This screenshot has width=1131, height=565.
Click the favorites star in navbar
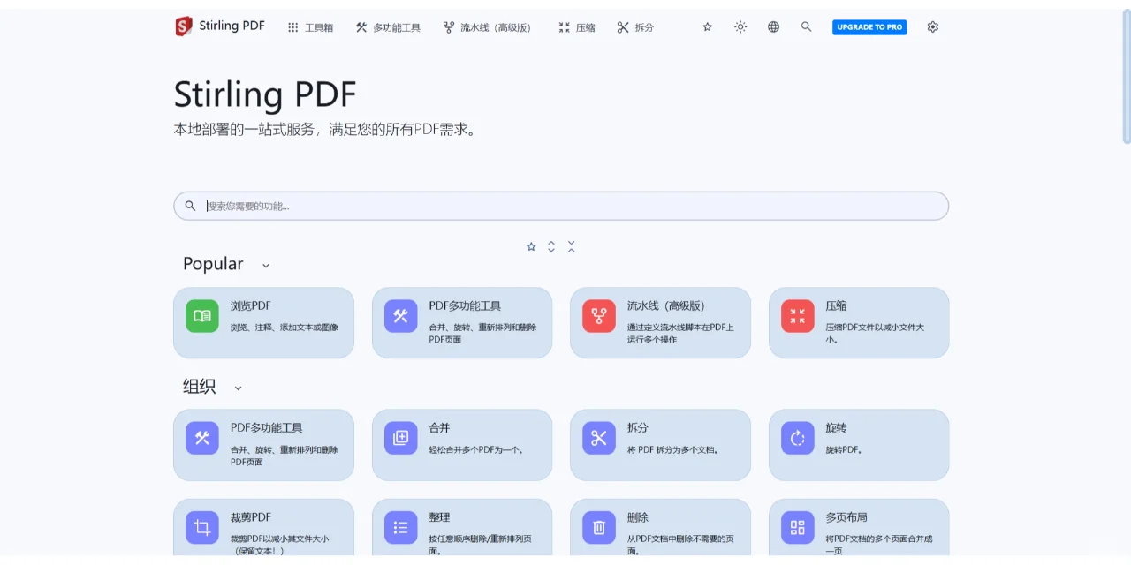[x=708, y=27]
